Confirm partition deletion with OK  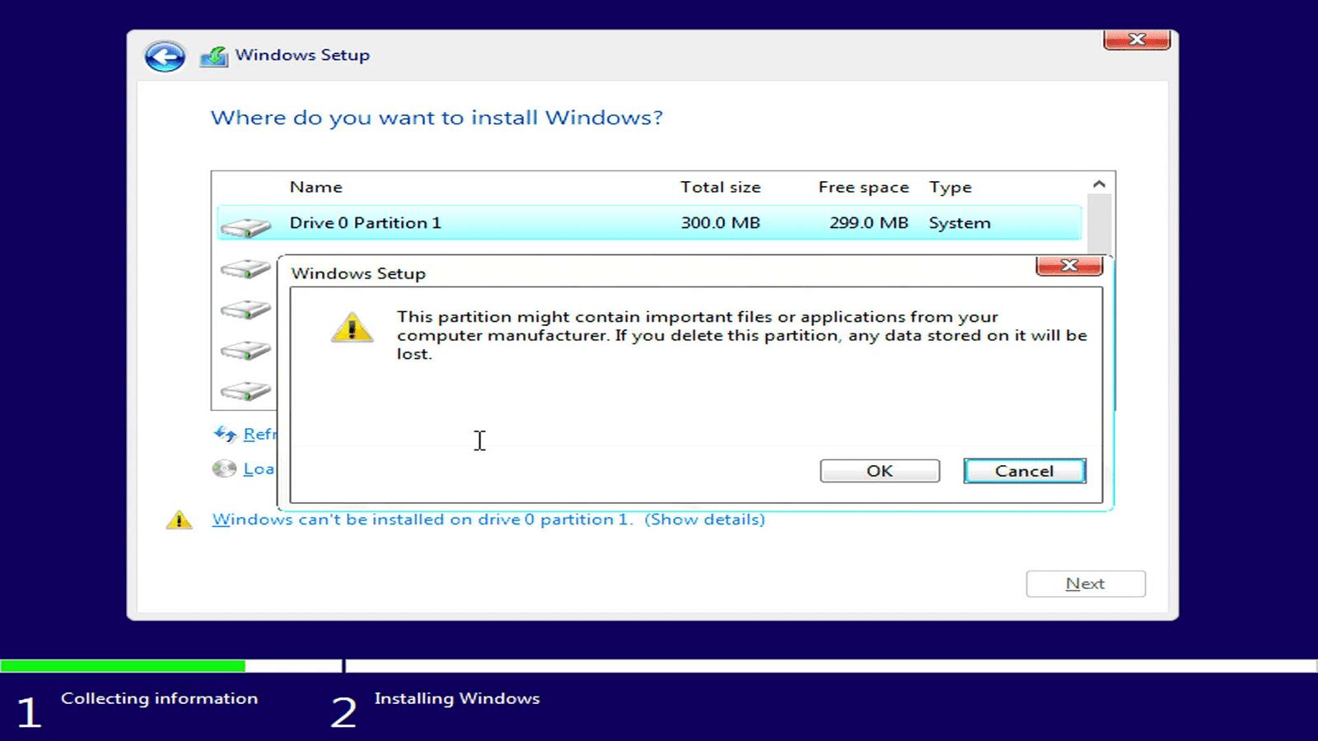[880, 471]
